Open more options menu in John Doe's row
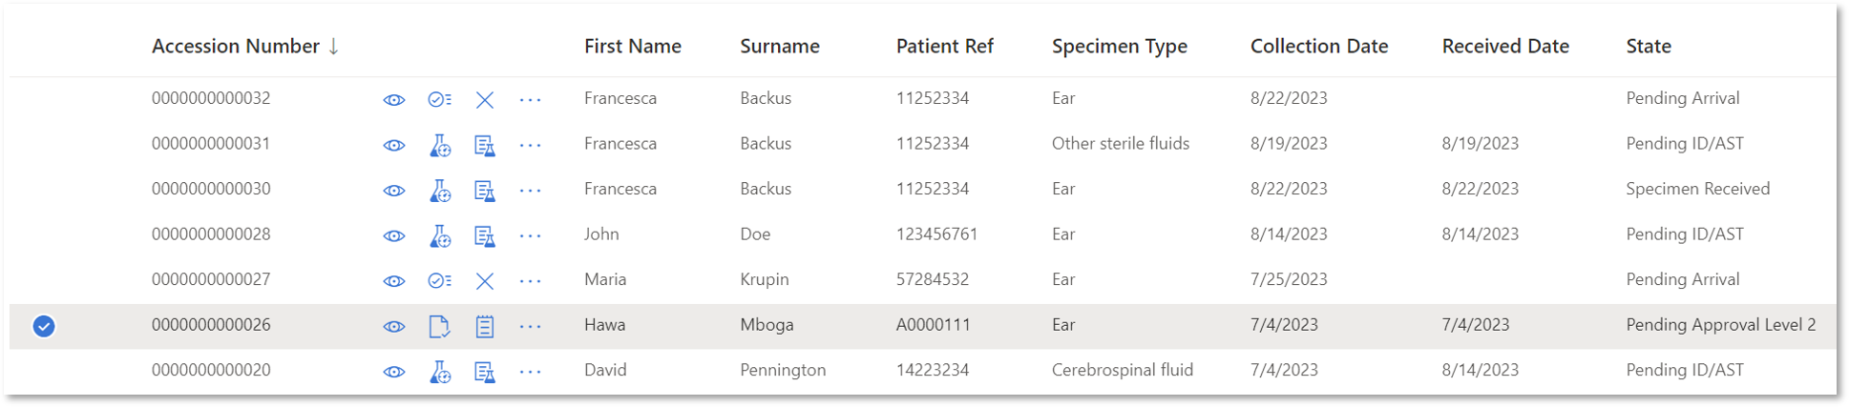This screenshot has width=1849, height=407. coord(531,235)
